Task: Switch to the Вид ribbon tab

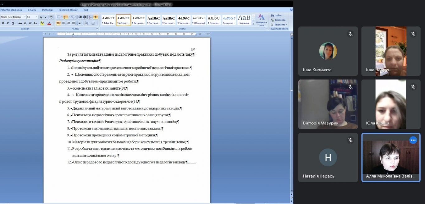Action: tap(86, 10)
